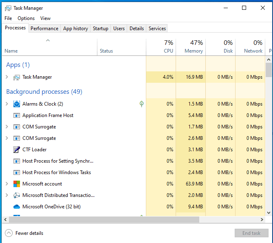
Task: Expand the Alarms & Clock process group
Action: (x=7, y=104)
